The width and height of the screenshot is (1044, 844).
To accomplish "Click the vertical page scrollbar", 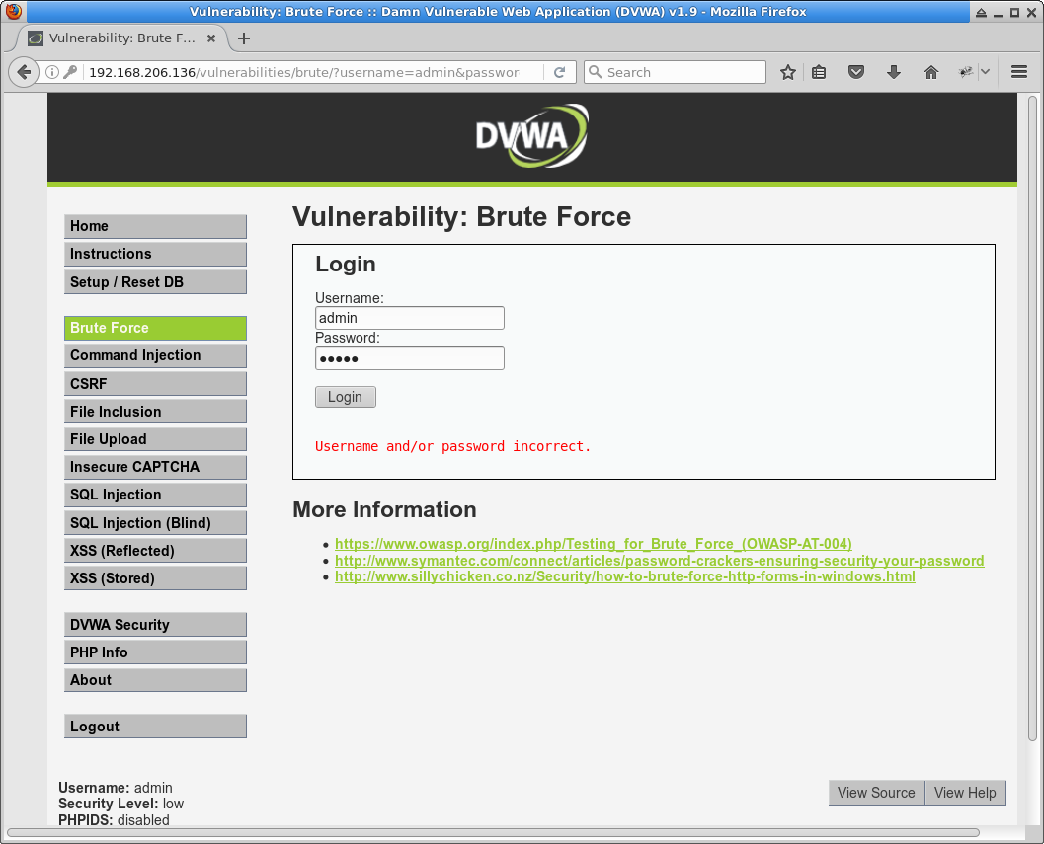I will click(x=1032, y=420).
